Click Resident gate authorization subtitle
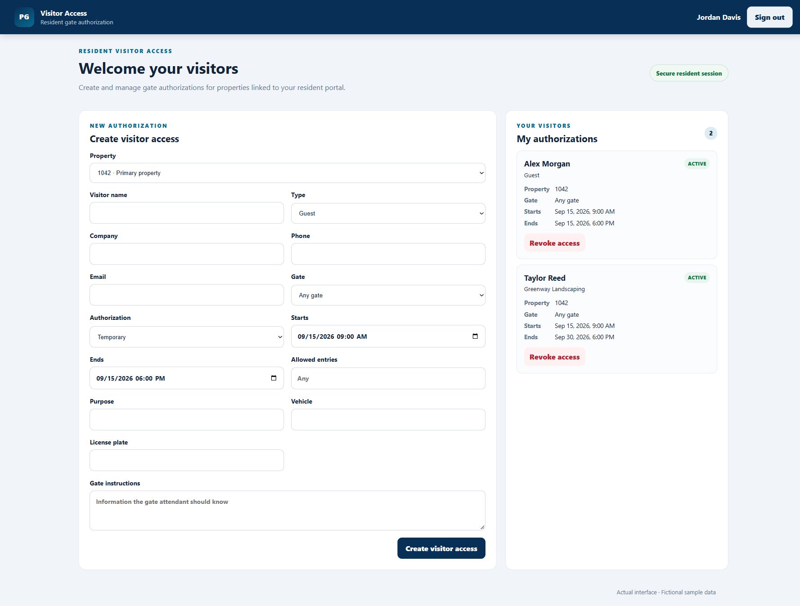 click(x=77, y=22)
